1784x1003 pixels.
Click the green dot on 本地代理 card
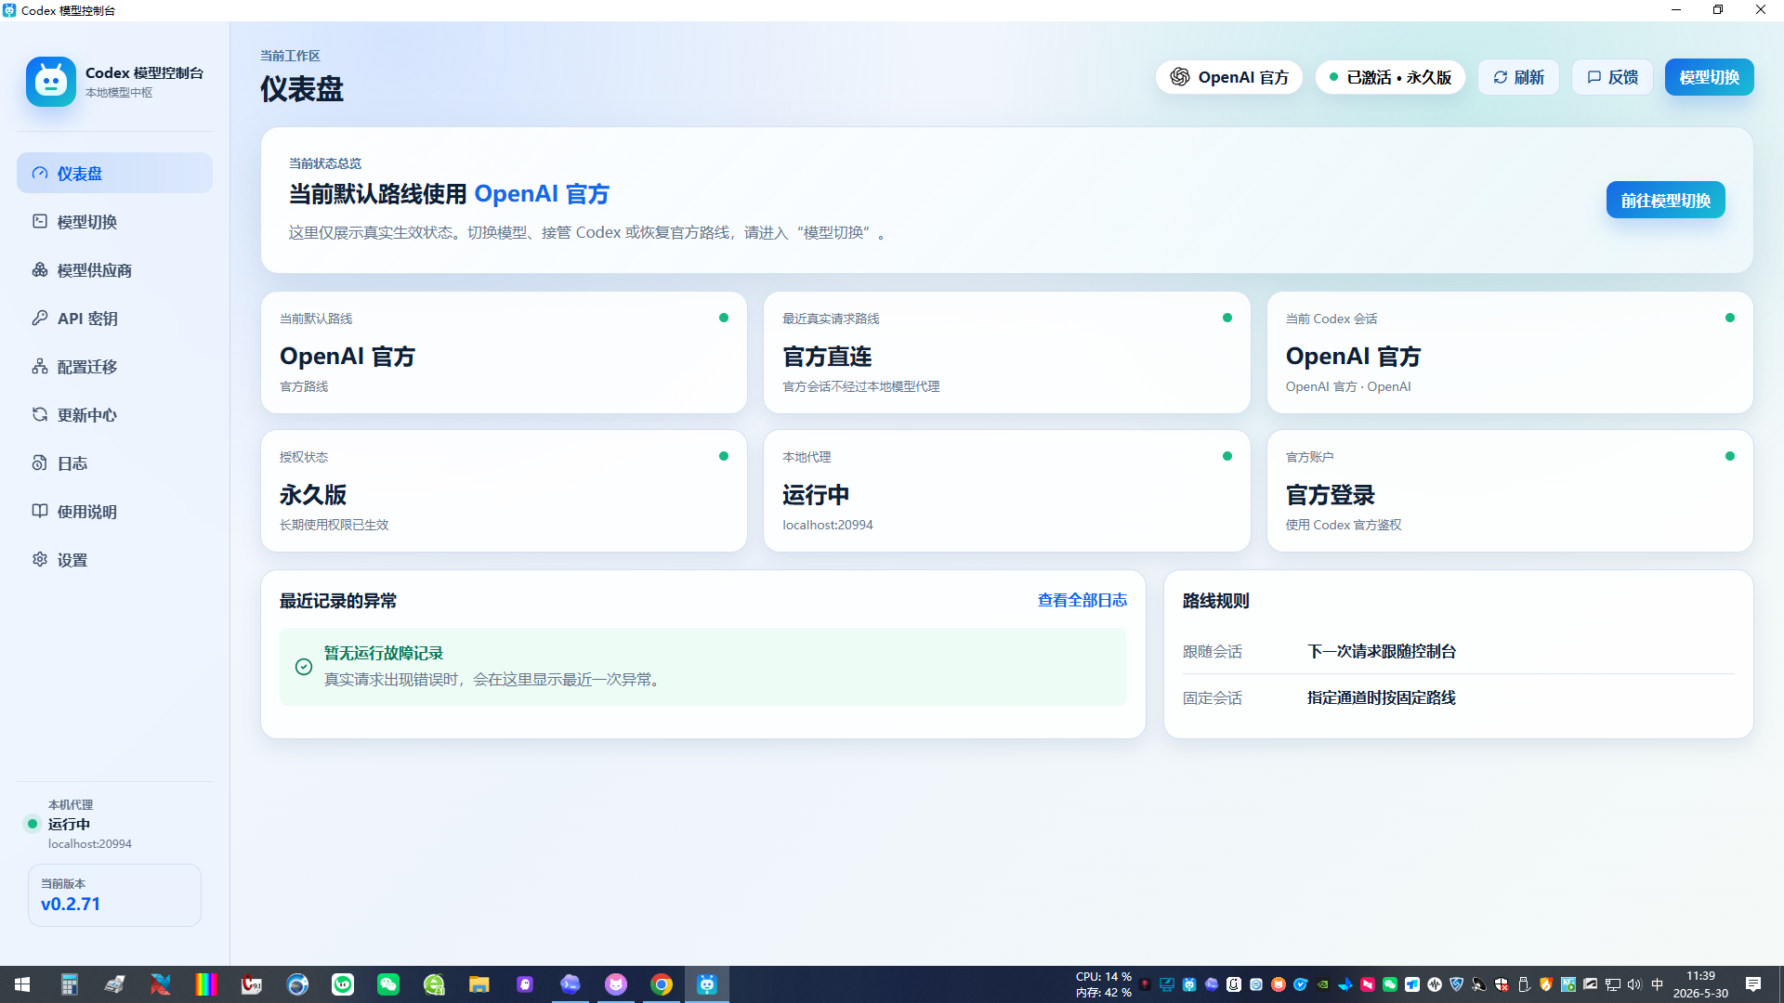coord(1227,456)
